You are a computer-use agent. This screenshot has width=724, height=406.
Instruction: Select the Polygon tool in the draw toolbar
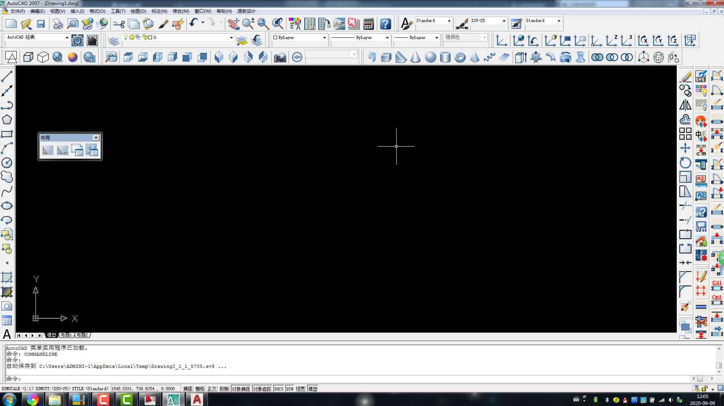point(7,120)
